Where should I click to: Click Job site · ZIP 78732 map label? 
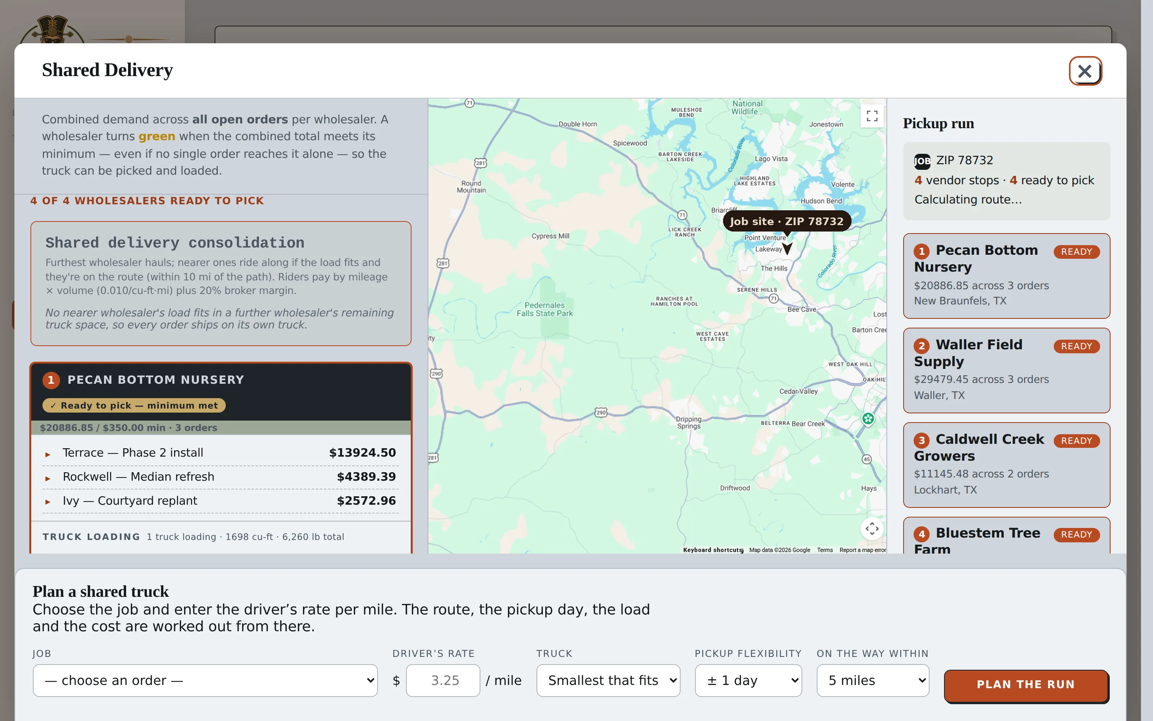787,221
